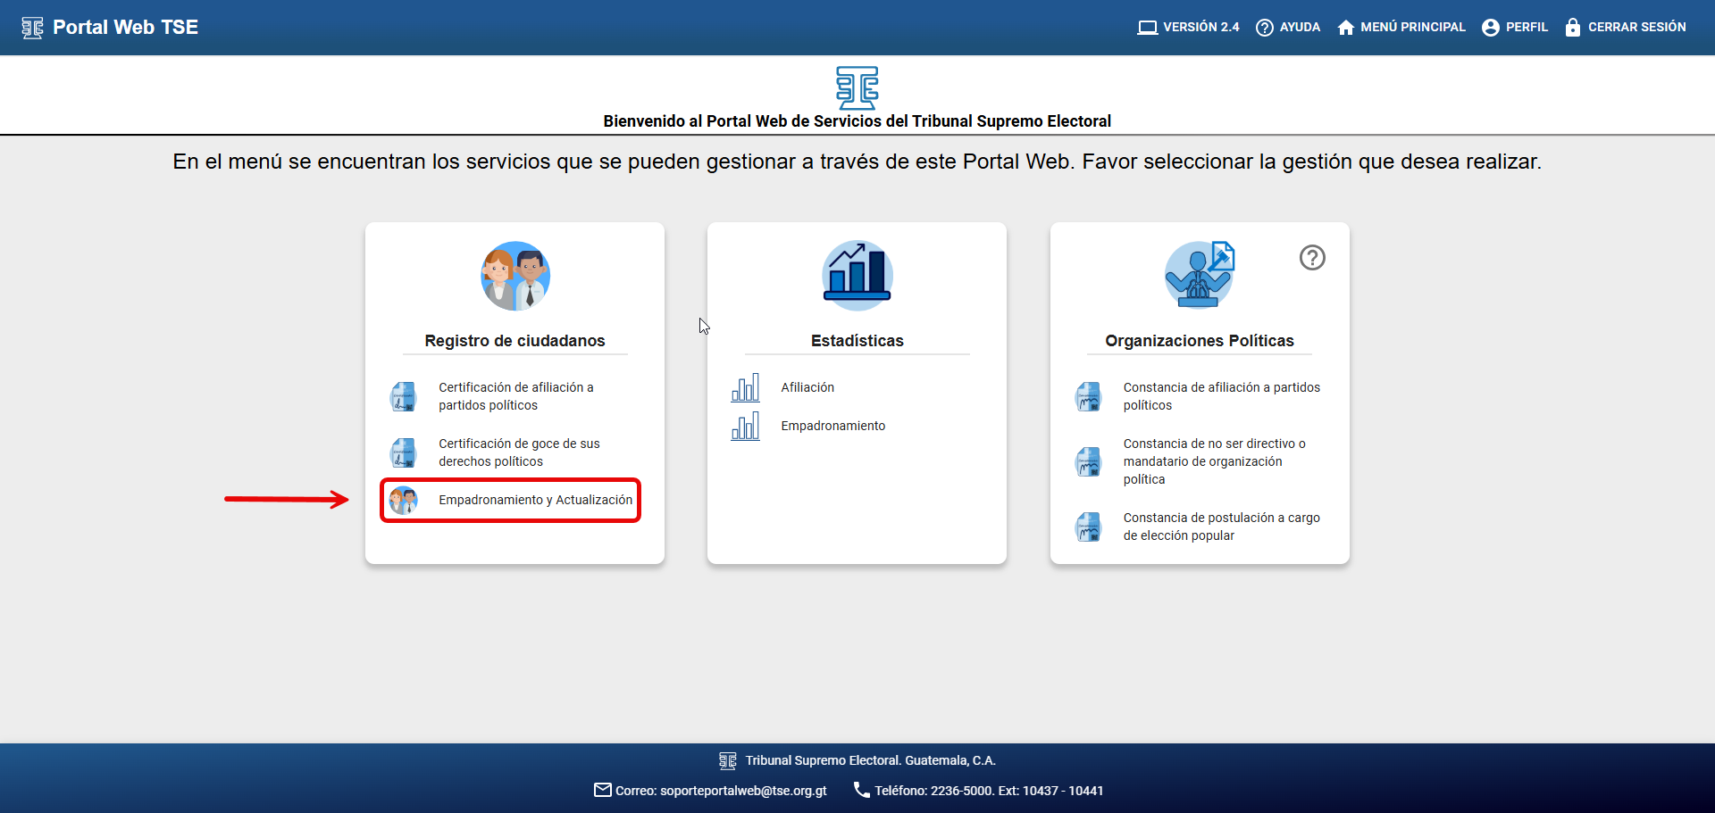Open the AYUDA menu item

pyautogui.click(x=1300, y=28)
